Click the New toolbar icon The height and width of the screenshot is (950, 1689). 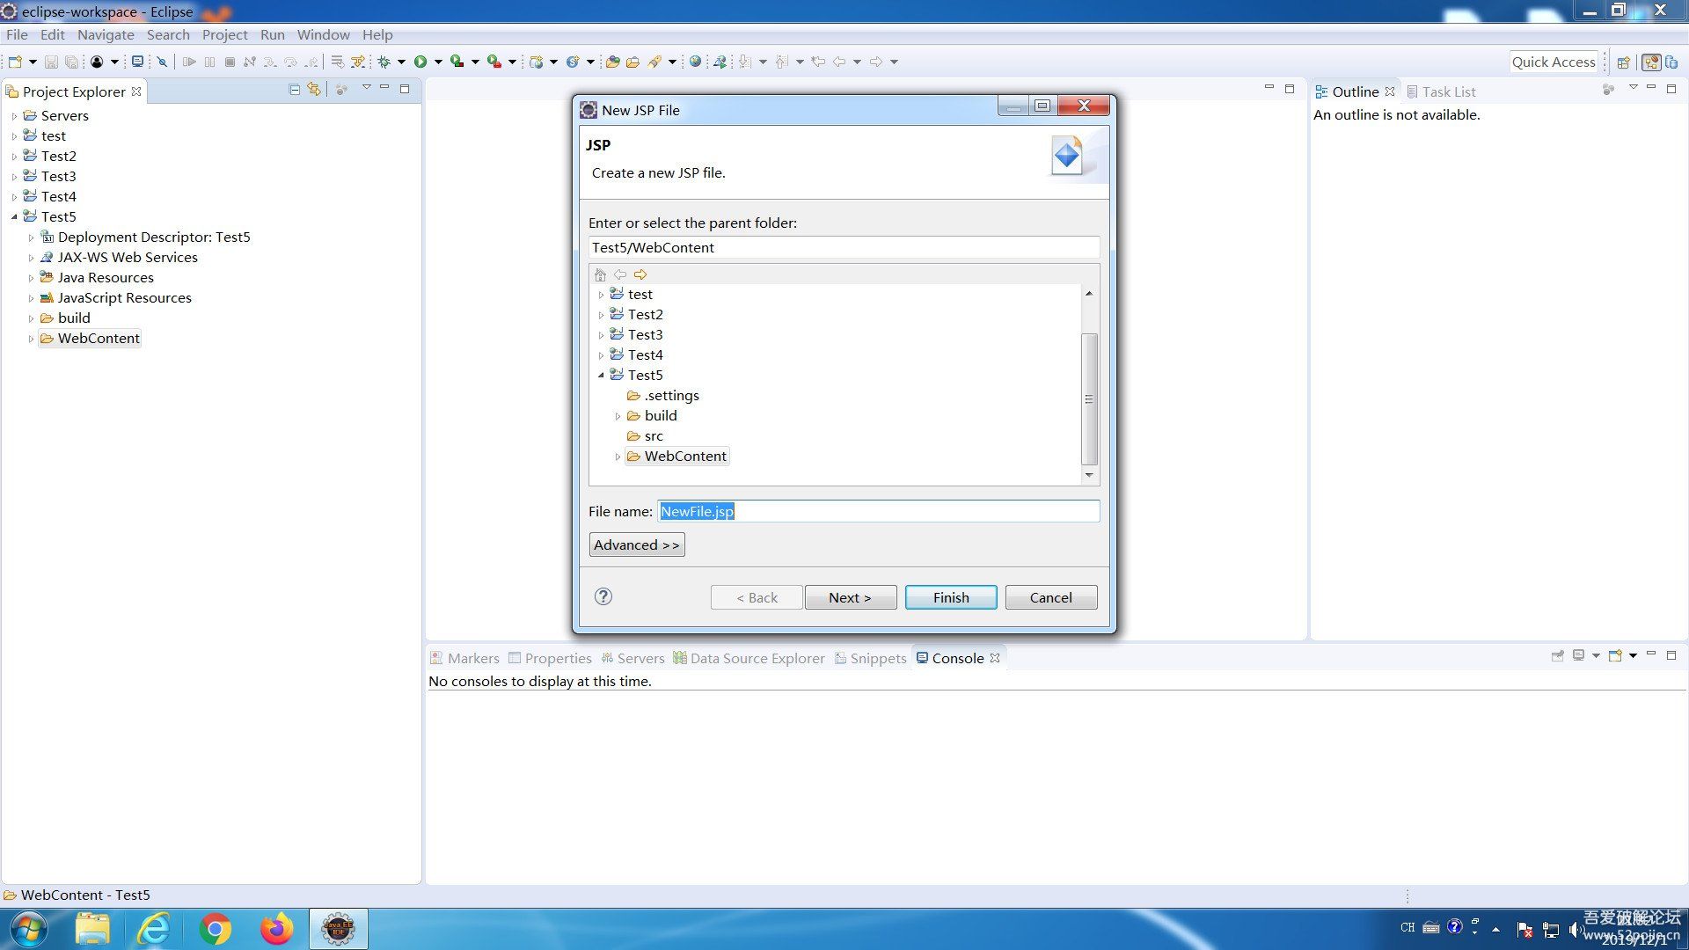click(x=15, y=62)
